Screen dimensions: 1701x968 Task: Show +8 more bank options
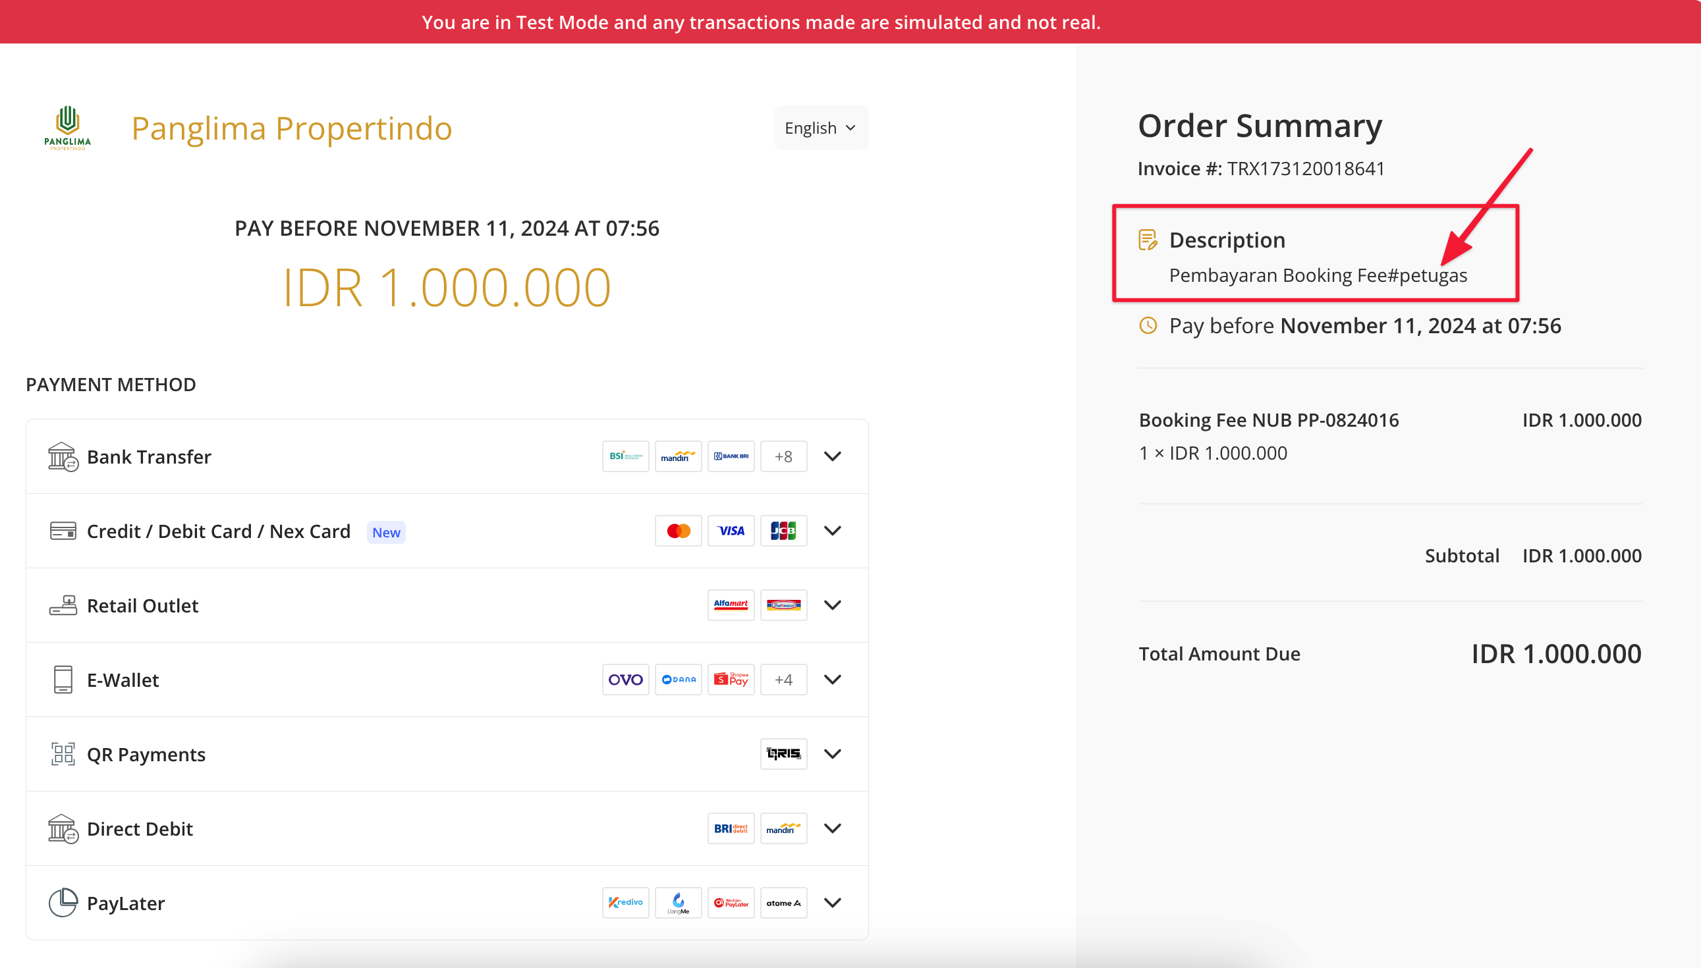783,456
